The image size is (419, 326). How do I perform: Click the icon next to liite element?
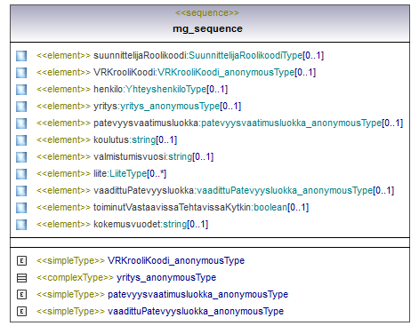[21, 174]
